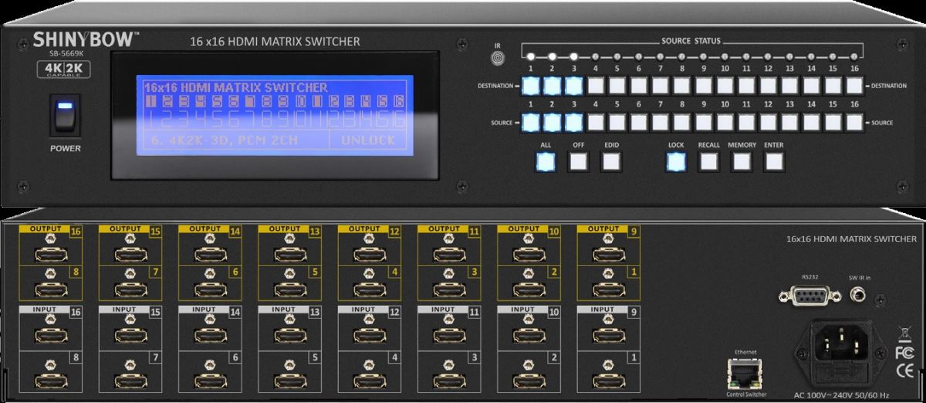Choose Source button 6
The width and height of the screenshot is (926, 403).
638,122
